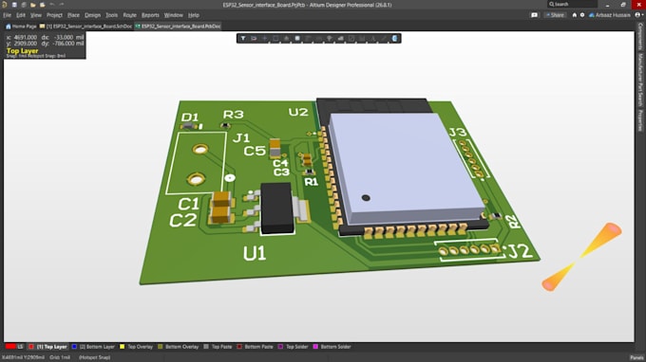This screenshot has width=646, height=362.
Task: Click the Open folder icon in the quick access bar
Action: coord(33,5)
